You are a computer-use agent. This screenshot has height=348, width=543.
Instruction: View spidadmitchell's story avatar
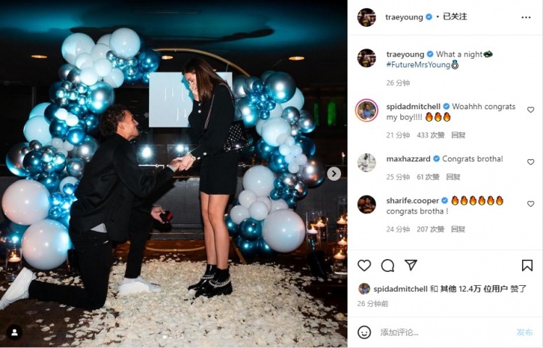pos(366,111)
